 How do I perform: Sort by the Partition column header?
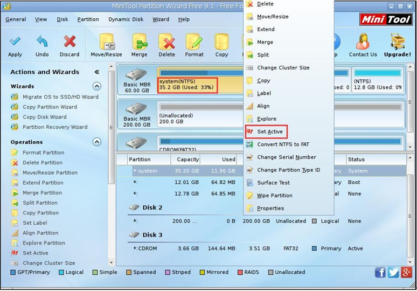point(149,160)
